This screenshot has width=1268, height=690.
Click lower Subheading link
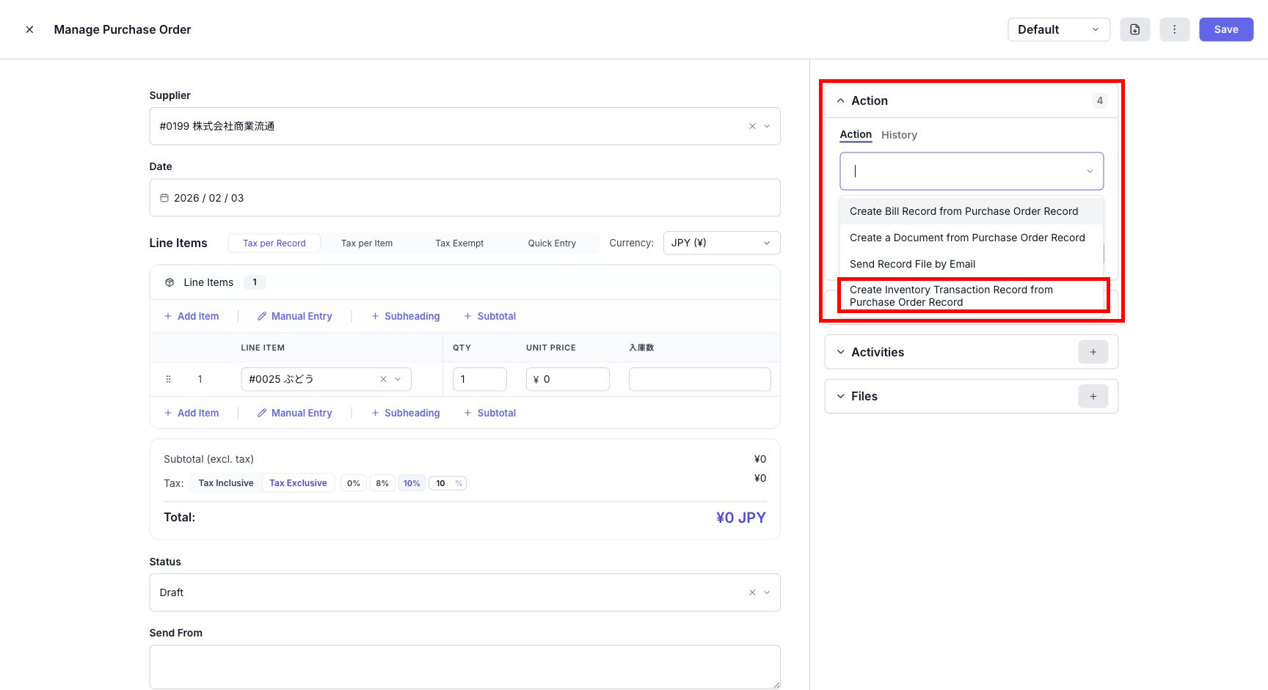(406, 413)
